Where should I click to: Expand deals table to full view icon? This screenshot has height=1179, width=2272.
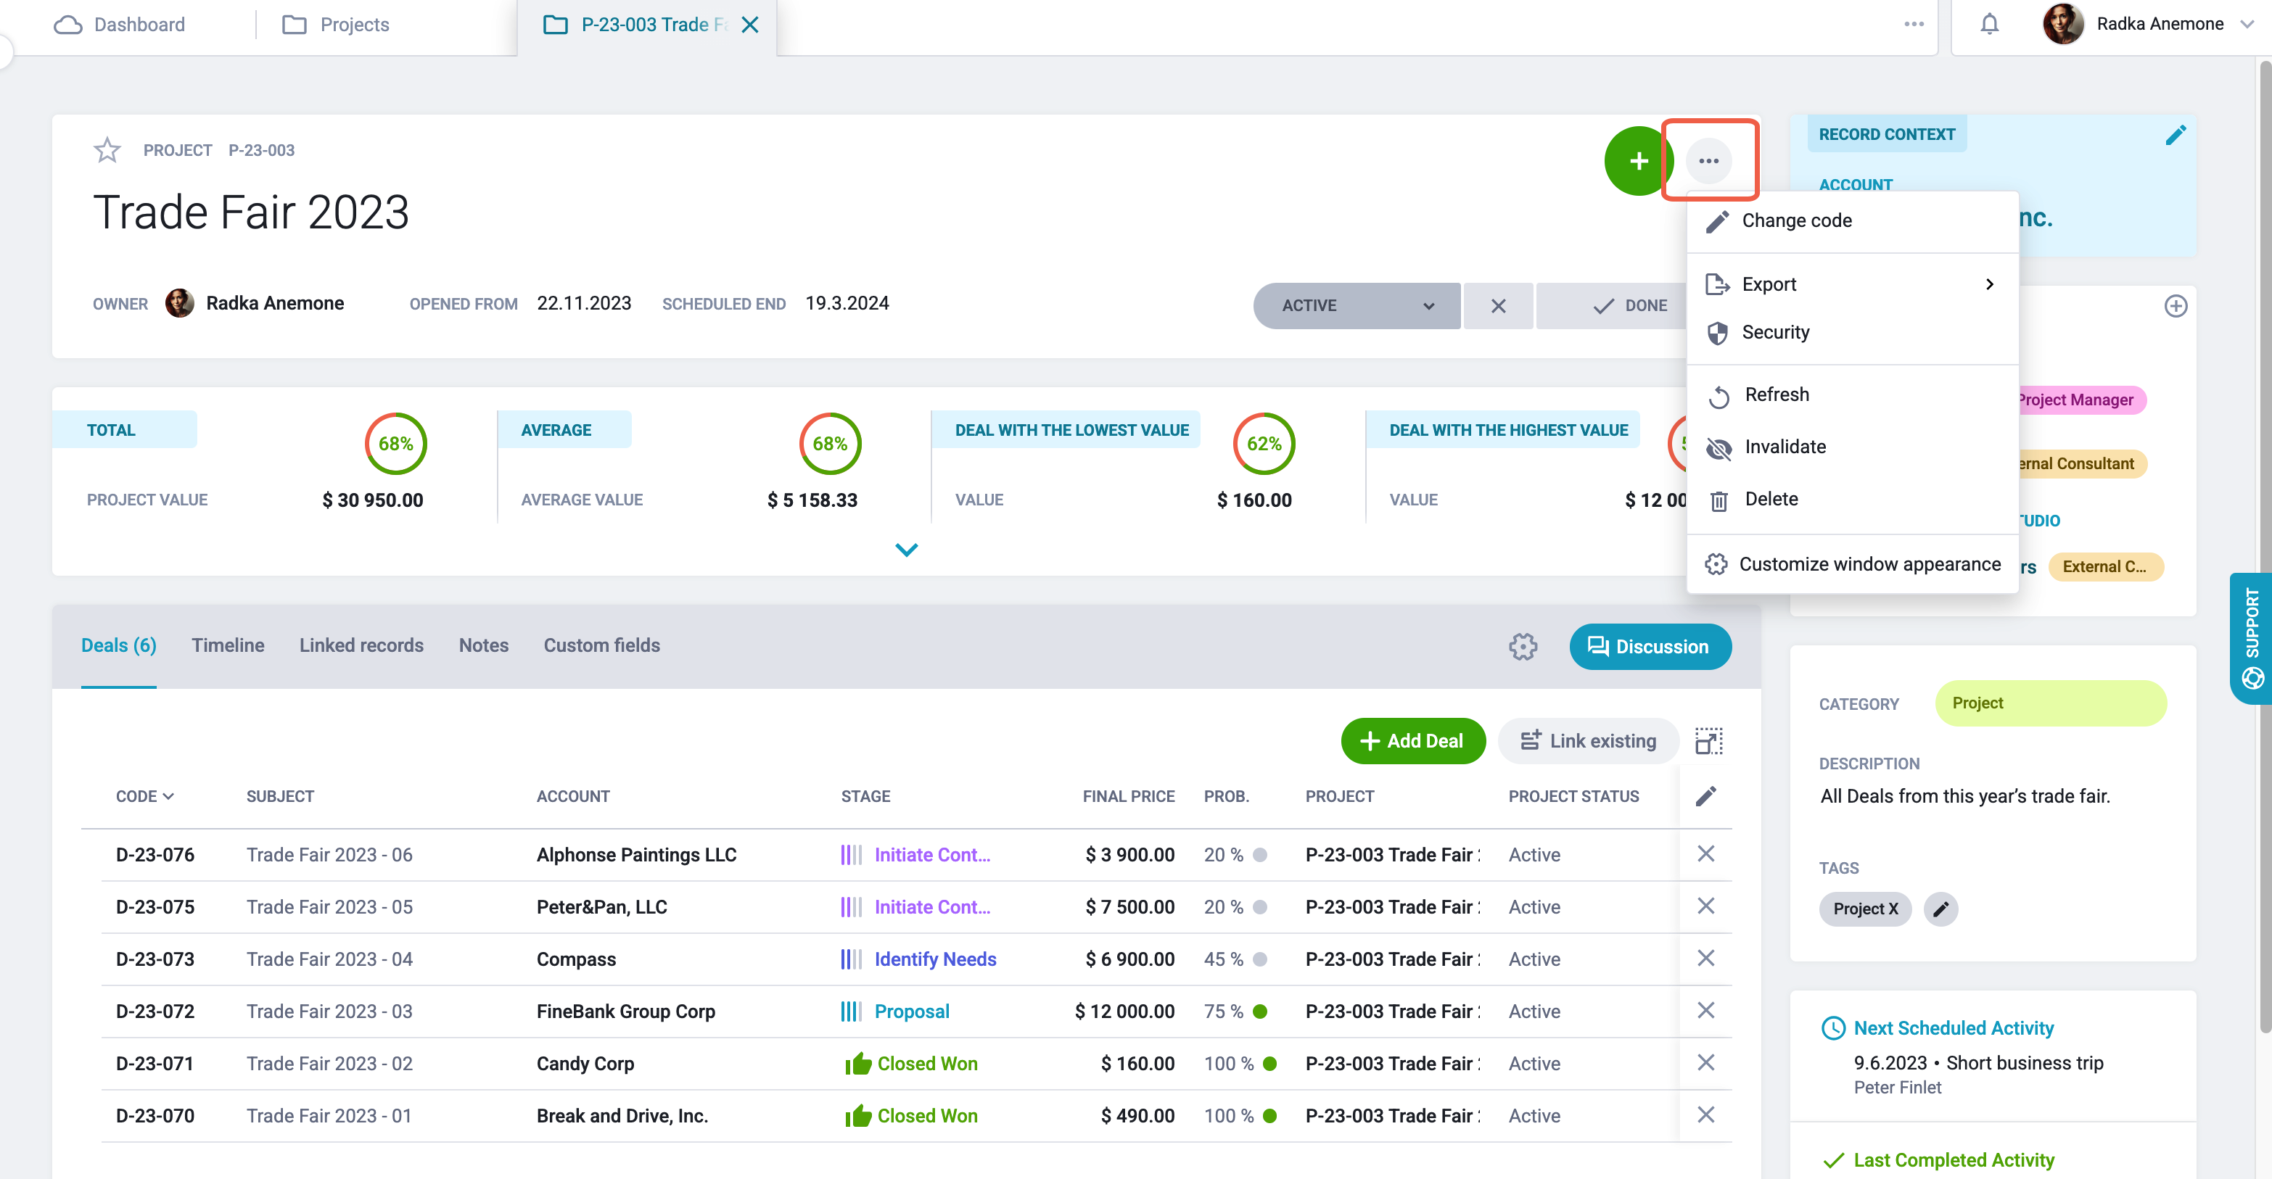tap(1708, 742)
